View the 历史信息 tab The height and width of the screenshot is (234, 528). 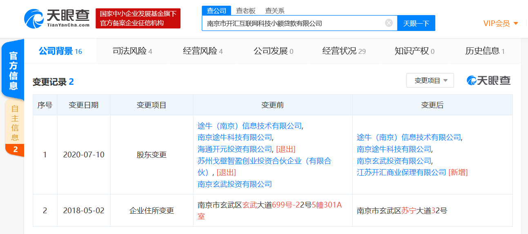(x=485, y=51)
